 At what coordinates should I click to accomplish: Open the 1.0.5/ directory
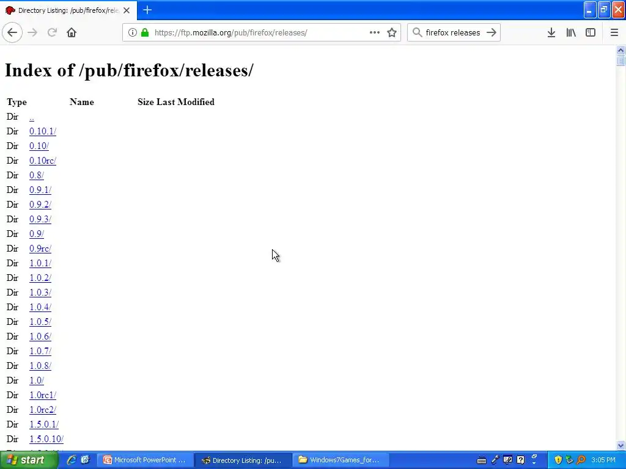click(x=40, y=322)
